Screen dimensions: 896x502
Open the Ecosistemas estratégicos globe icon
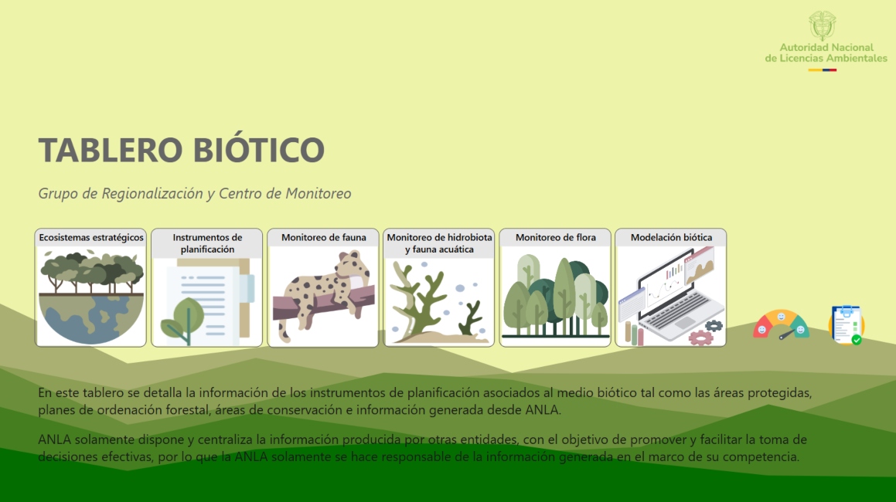point(90,296)
